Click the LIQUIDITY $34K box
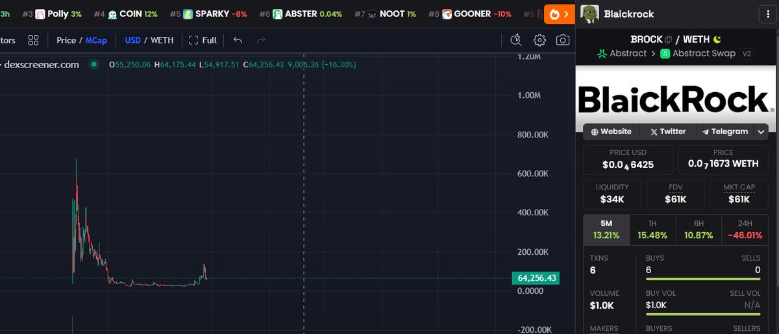The height and width of the screenshot is (334, 779). click(612, 195)
